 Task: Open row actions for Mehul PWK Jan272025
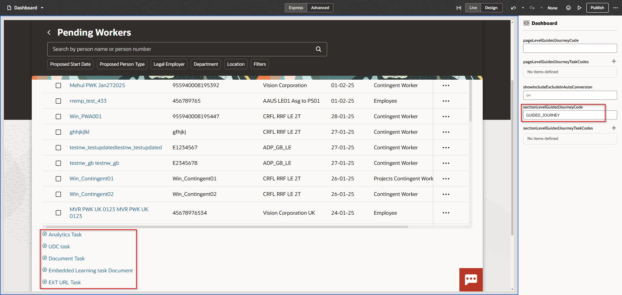click(x=446, y=85)
